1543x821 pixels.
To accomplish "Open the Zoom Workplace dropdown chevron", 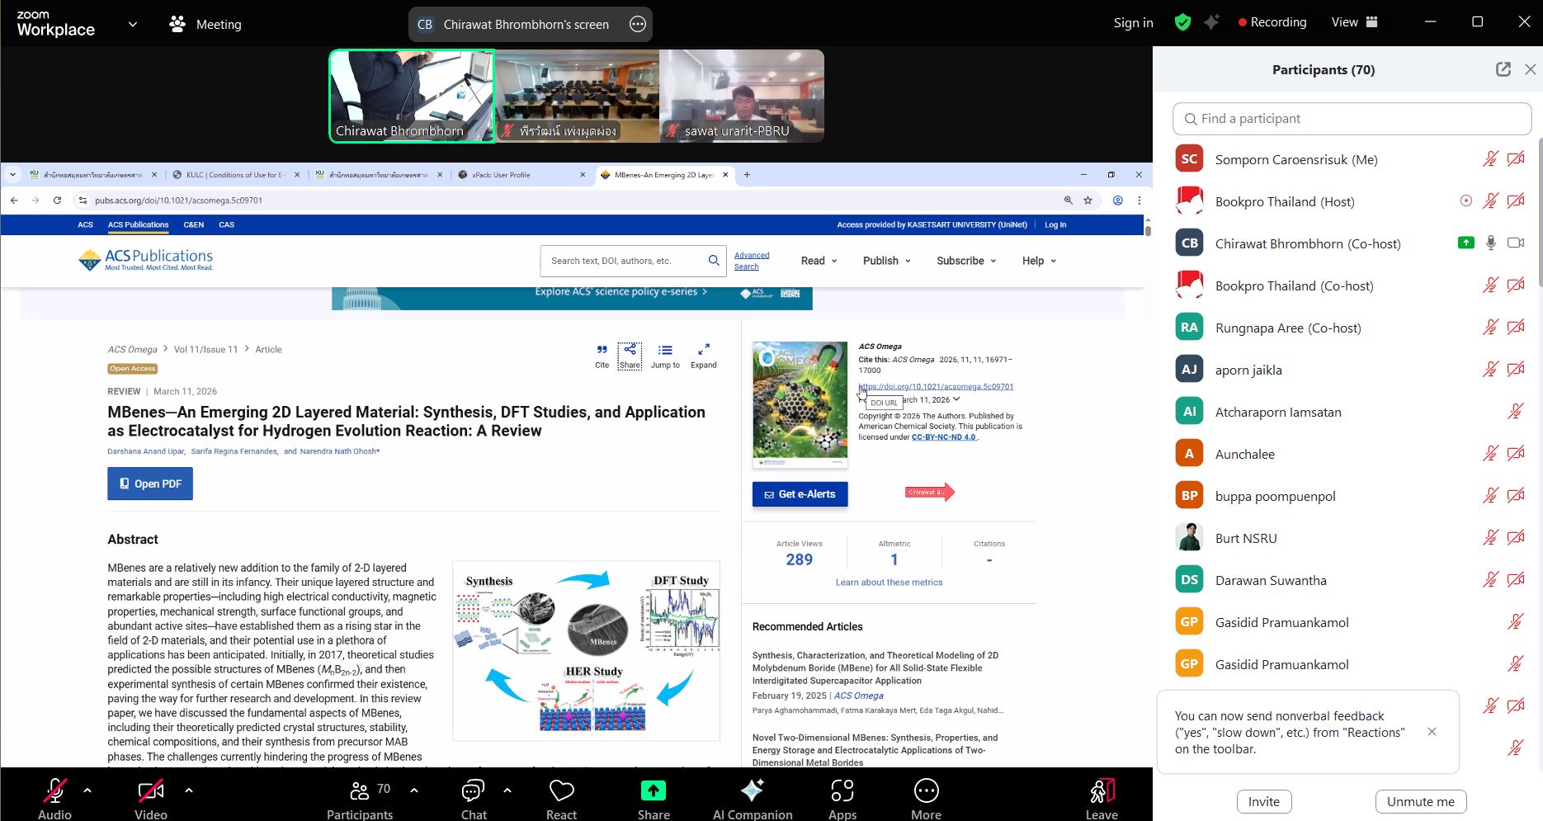I will (133, 24).
